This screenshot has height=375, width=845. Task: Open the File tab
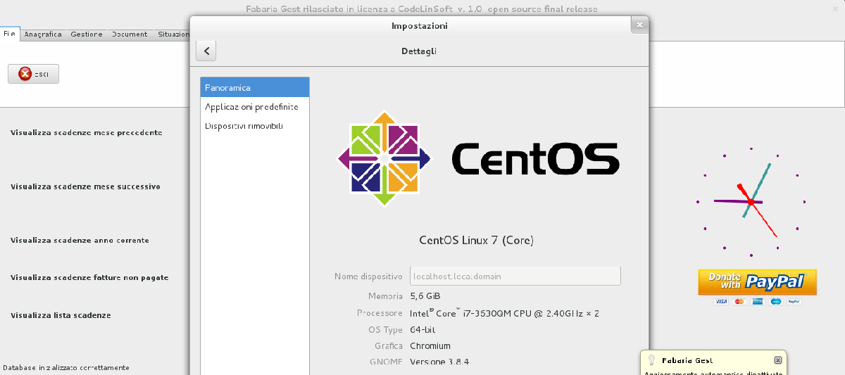(10, 34)
